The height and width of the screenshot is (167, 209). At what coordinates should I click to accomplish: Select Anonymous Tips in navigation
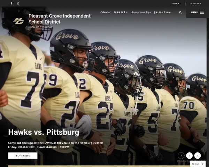(141, 12)
